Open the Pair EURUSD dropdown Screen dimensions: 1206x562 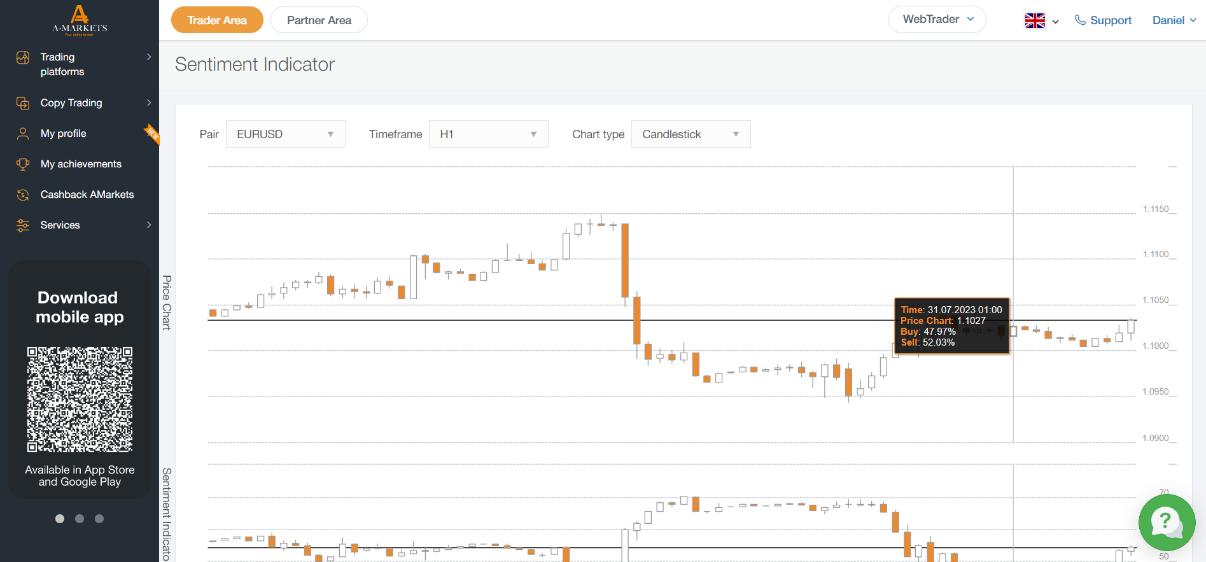pos(286,134)
